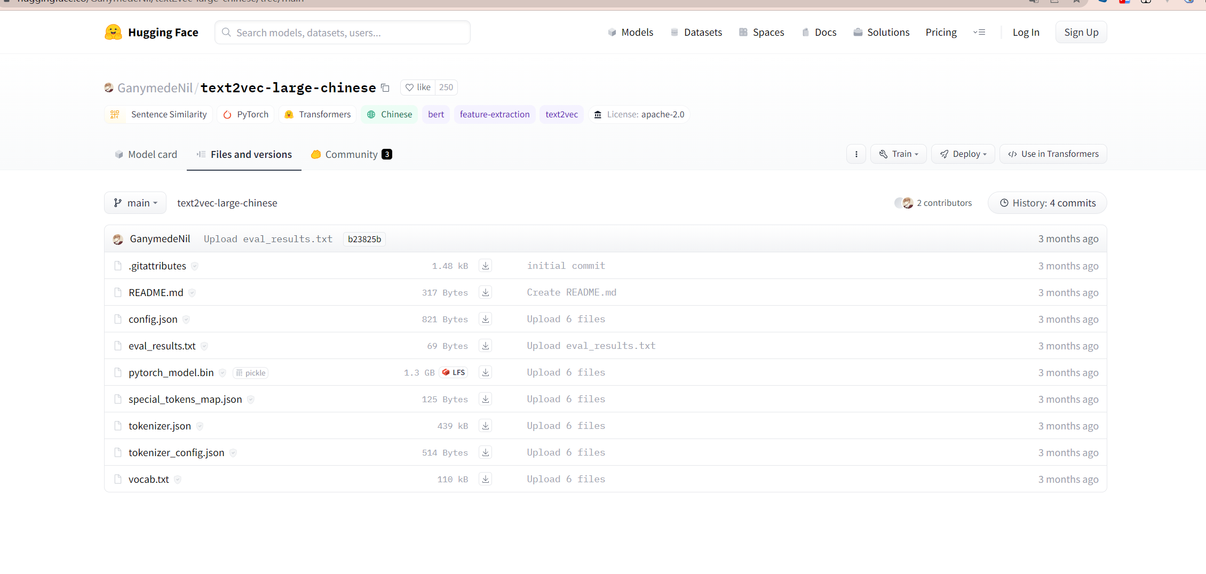Click the LFS badge on pytorch_model.bin
The height and width of the screenshot is (574, 1206).
click(x=454, y=372)
